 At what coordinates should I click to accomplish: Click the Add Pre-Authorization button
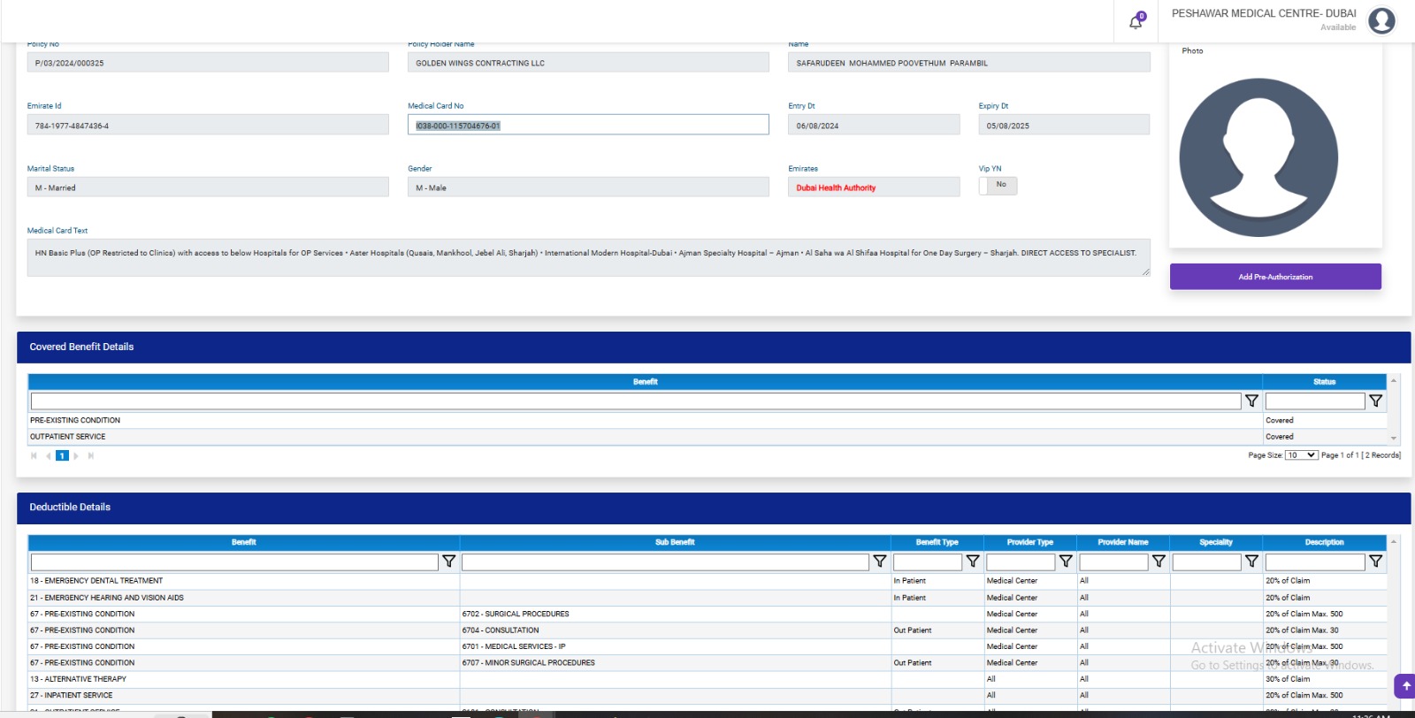pyautogui.click(x=1274, y=277)
